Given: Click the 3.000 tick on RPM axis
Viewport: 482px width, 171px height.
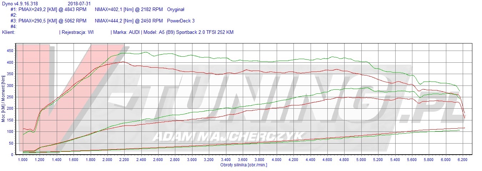Looking at the screenshot, I should tap(192, 160).
